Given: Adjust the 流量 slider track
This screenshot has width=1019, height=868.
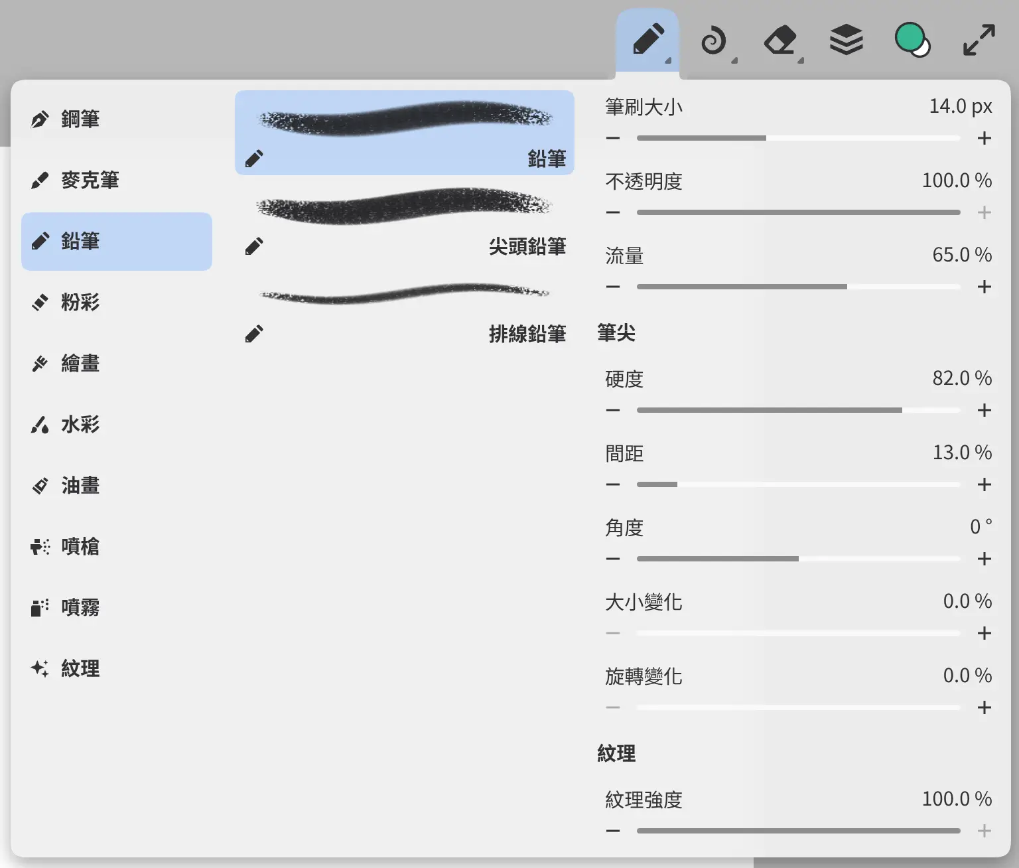Looking at the screenshot, I should (799, 287).
